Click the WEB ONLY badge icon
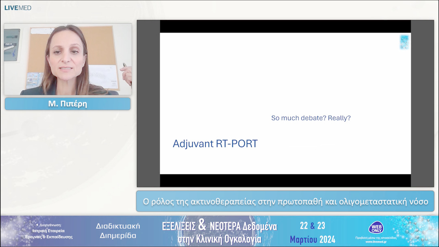 tap(376, 227)
